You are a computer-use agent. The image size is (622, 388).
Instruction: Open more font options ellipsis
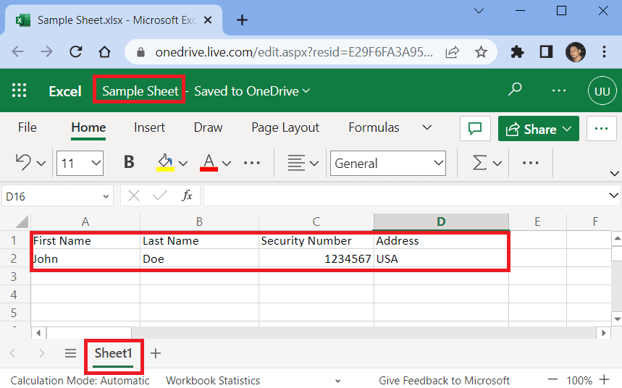point(252,163)
